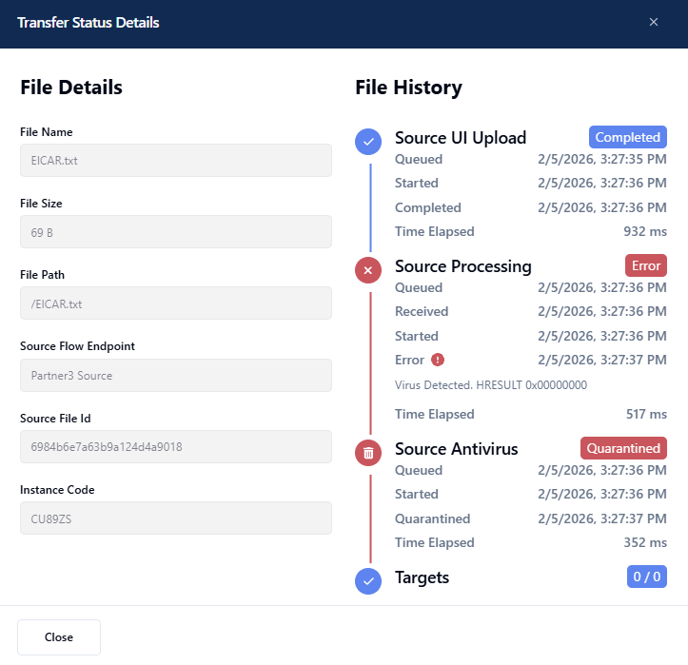This screenshot has width=688, height=665.
Task: Click the red Error status badge
Action: click(646, 265)
